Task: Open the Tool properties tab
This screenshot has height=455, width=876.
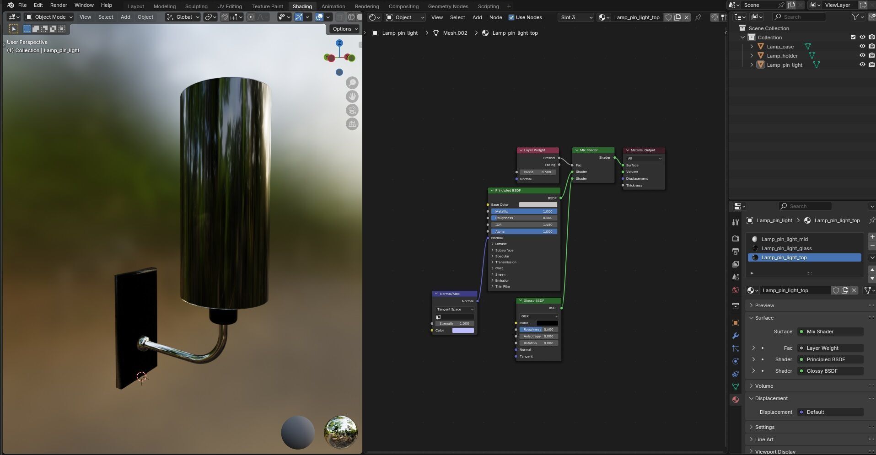Action: point(736,222)
